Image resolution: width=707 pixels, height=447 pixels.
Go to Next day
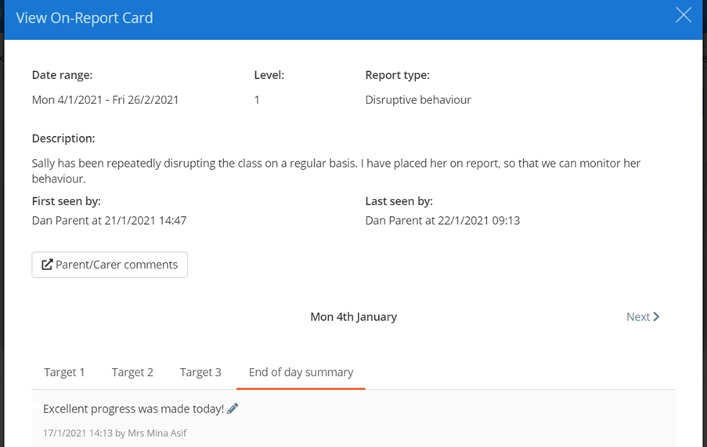click(x=643, y=317)
